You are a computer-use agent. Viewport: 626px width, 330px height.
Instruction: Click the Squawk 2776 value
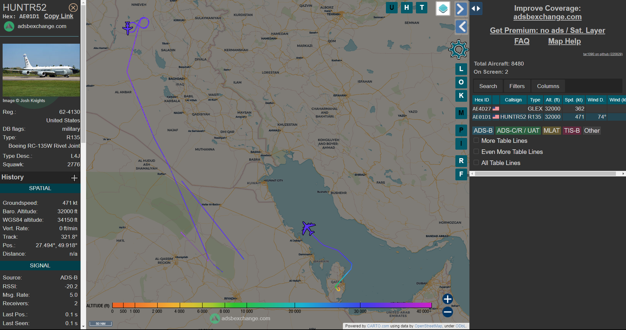[74, 164]
